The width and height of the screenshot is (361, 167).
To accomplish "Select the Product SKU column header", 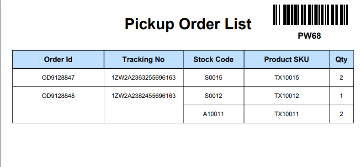I will click(x=287, y=60).
